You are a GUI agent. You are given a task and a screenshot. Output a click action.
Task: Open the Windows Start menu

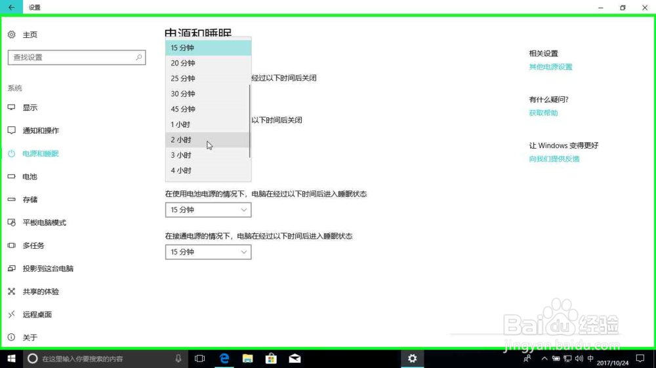click(x=11, y=359)
